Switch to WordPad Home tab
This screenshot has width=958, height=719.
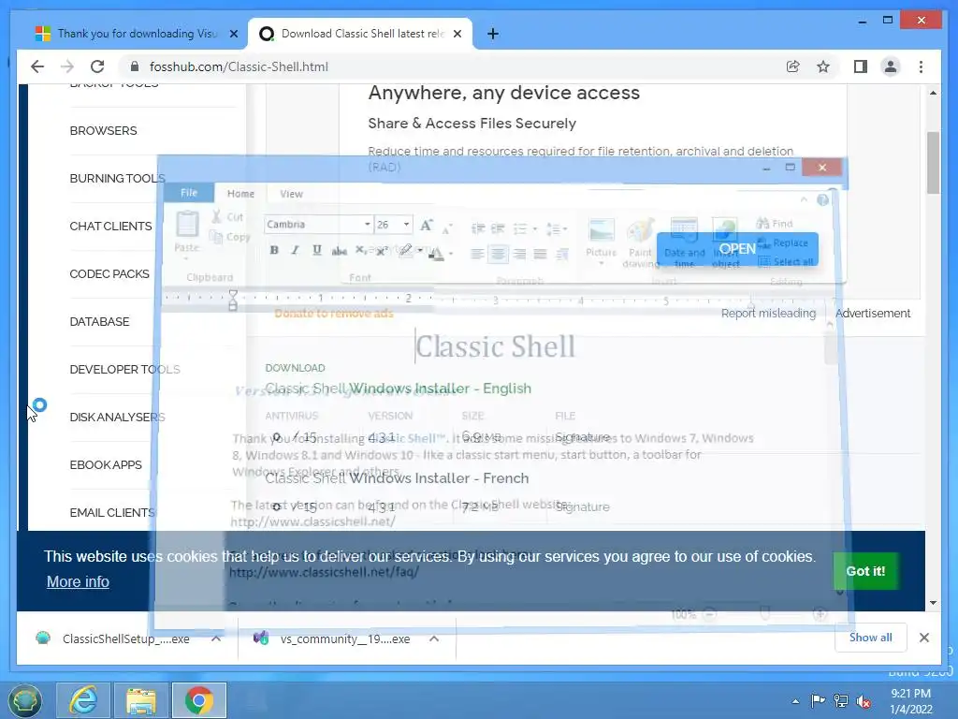(240, 193)
